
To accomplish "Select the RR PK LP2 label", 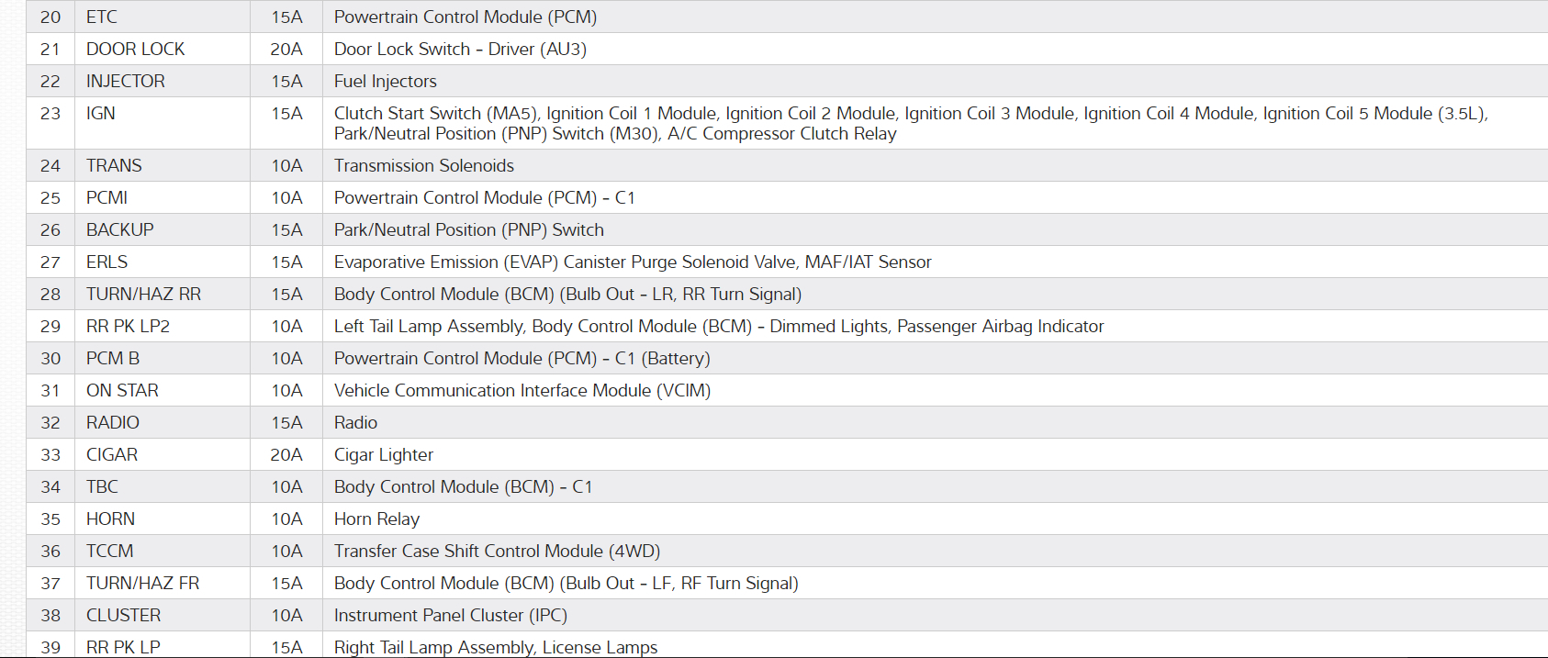I will point(128,327).
